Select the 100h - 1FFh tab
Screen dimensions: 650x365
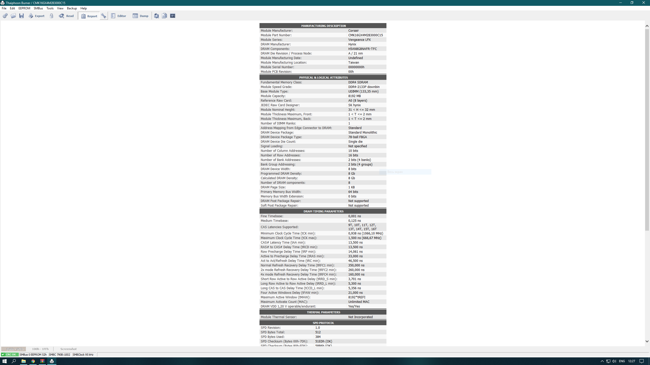(x=40, y=349)
